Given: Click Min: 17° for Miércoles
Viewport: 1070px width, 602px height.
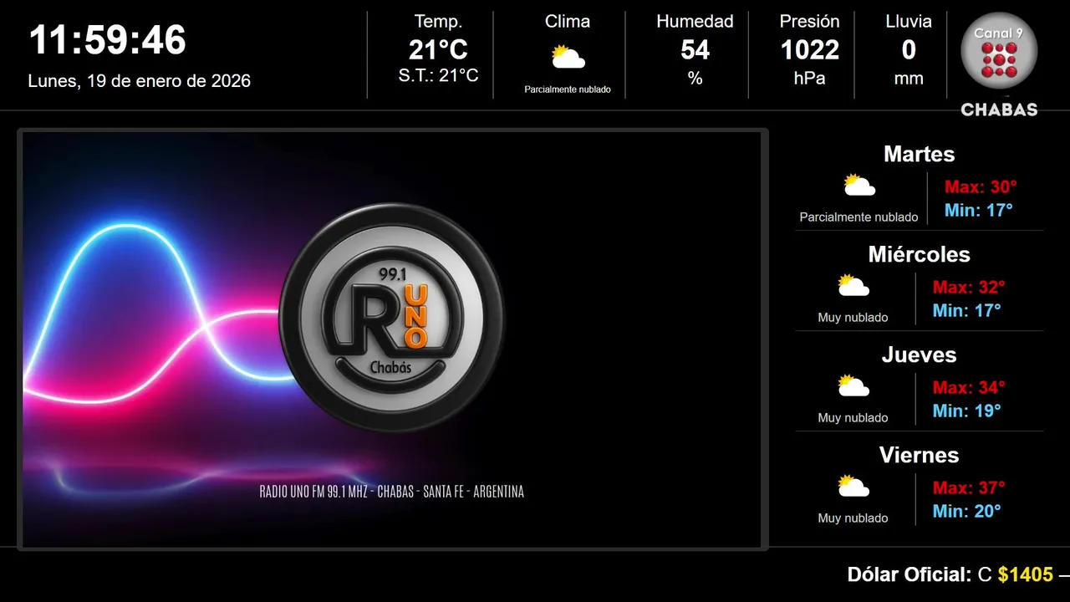Looking at the screenshot, I should click(x=967, y=311).
